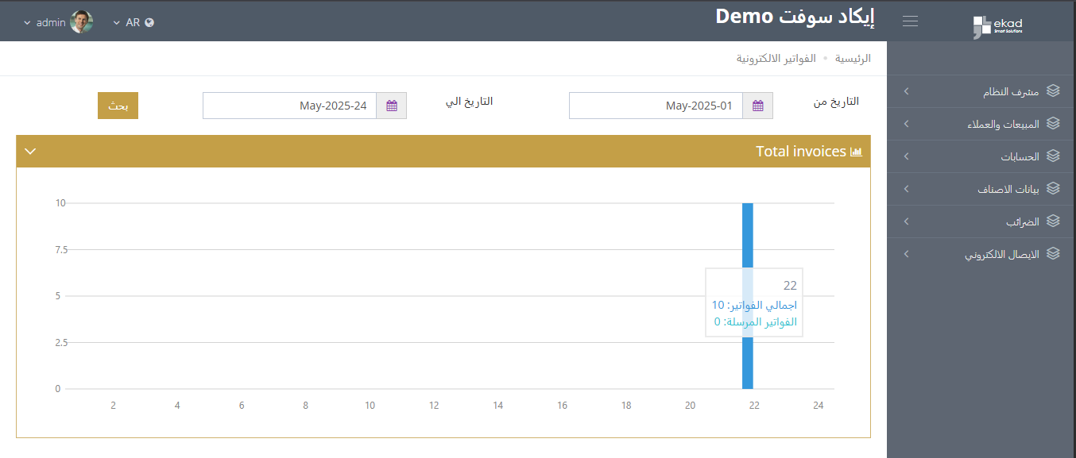Click the التاريخ من label
The image size is (1076, 458).
click(x=835, y=102)
